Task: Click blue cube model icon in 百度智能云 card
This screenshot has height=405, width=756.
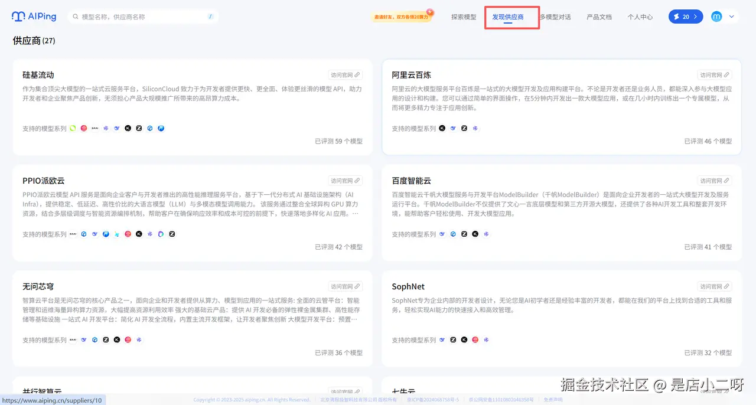Action: pyautogui.click(x=453, y=234)
